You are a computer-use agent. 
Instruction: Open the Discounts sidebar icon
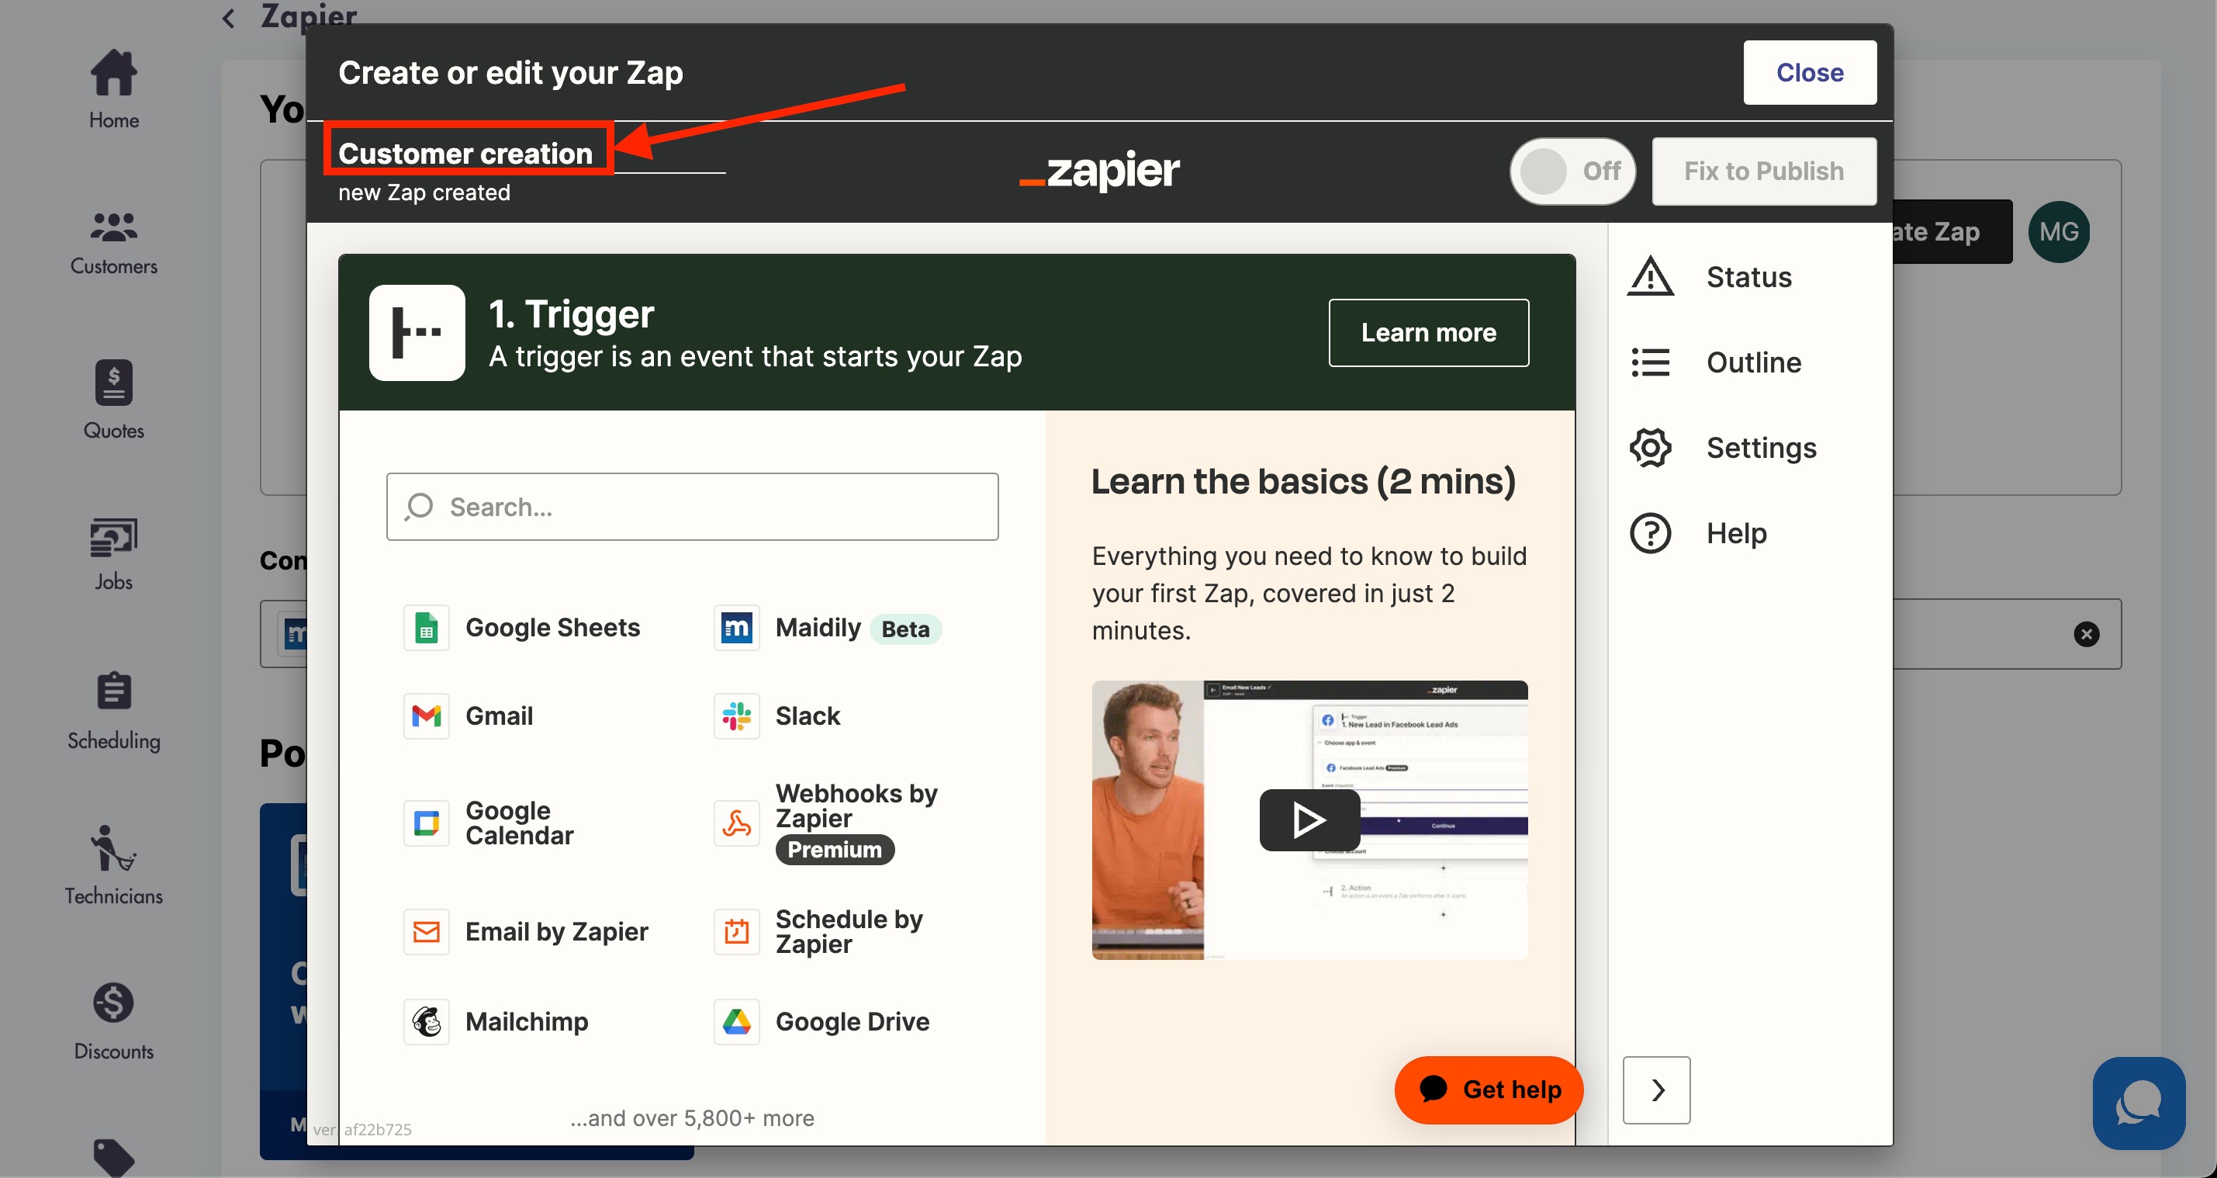[x=113, y=1003]
